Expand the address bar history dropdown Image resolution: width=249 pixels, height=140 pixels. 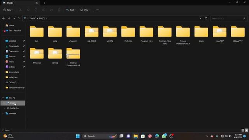click(x=200, y=18)
